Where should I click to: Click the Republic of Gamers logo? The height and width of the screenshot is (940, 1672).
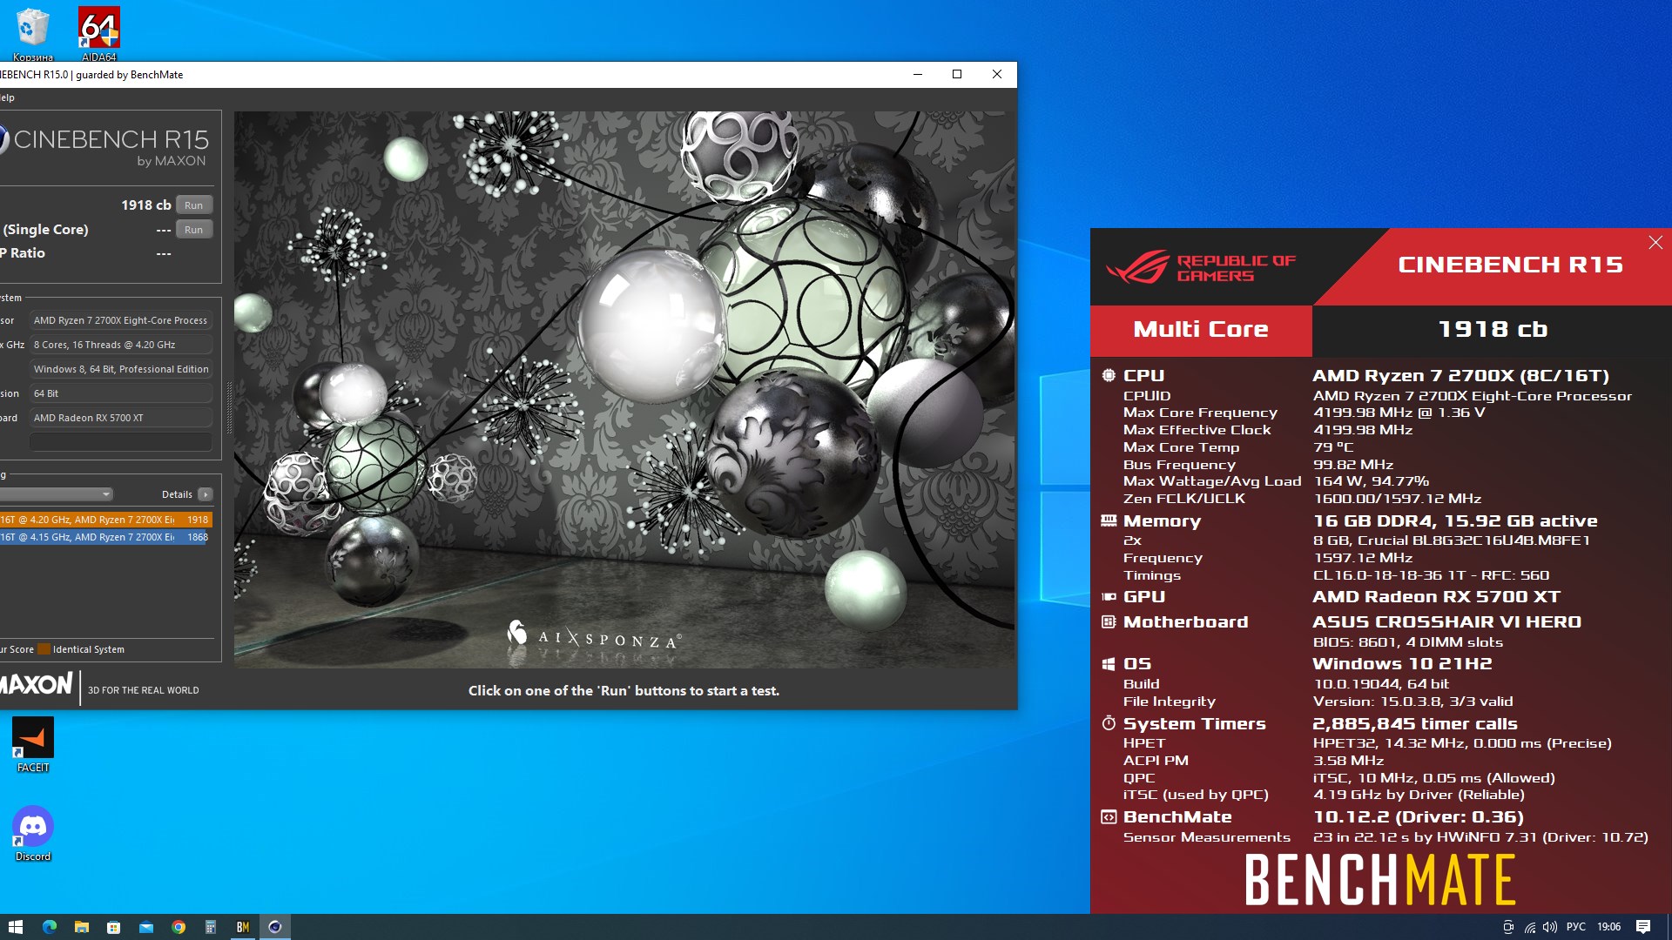click(1202, 268)
